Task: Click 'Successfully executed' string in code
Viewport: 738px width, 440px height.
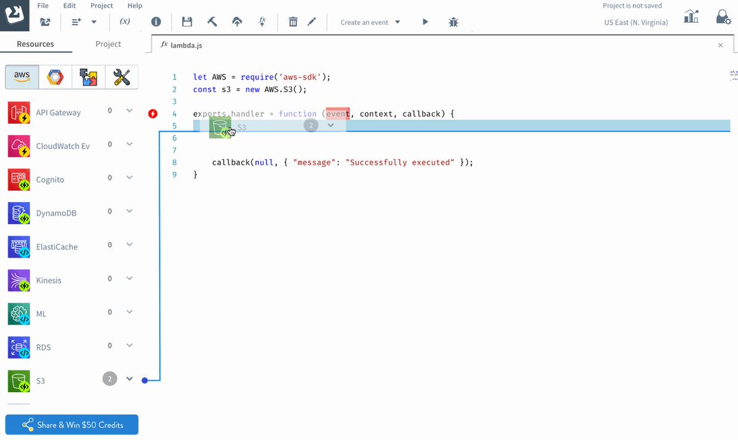Action: pos(400,162)
